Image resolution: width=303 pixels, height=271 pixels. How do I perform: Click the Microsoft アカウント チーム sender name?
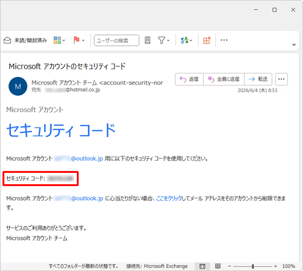(x=64, y=82)
